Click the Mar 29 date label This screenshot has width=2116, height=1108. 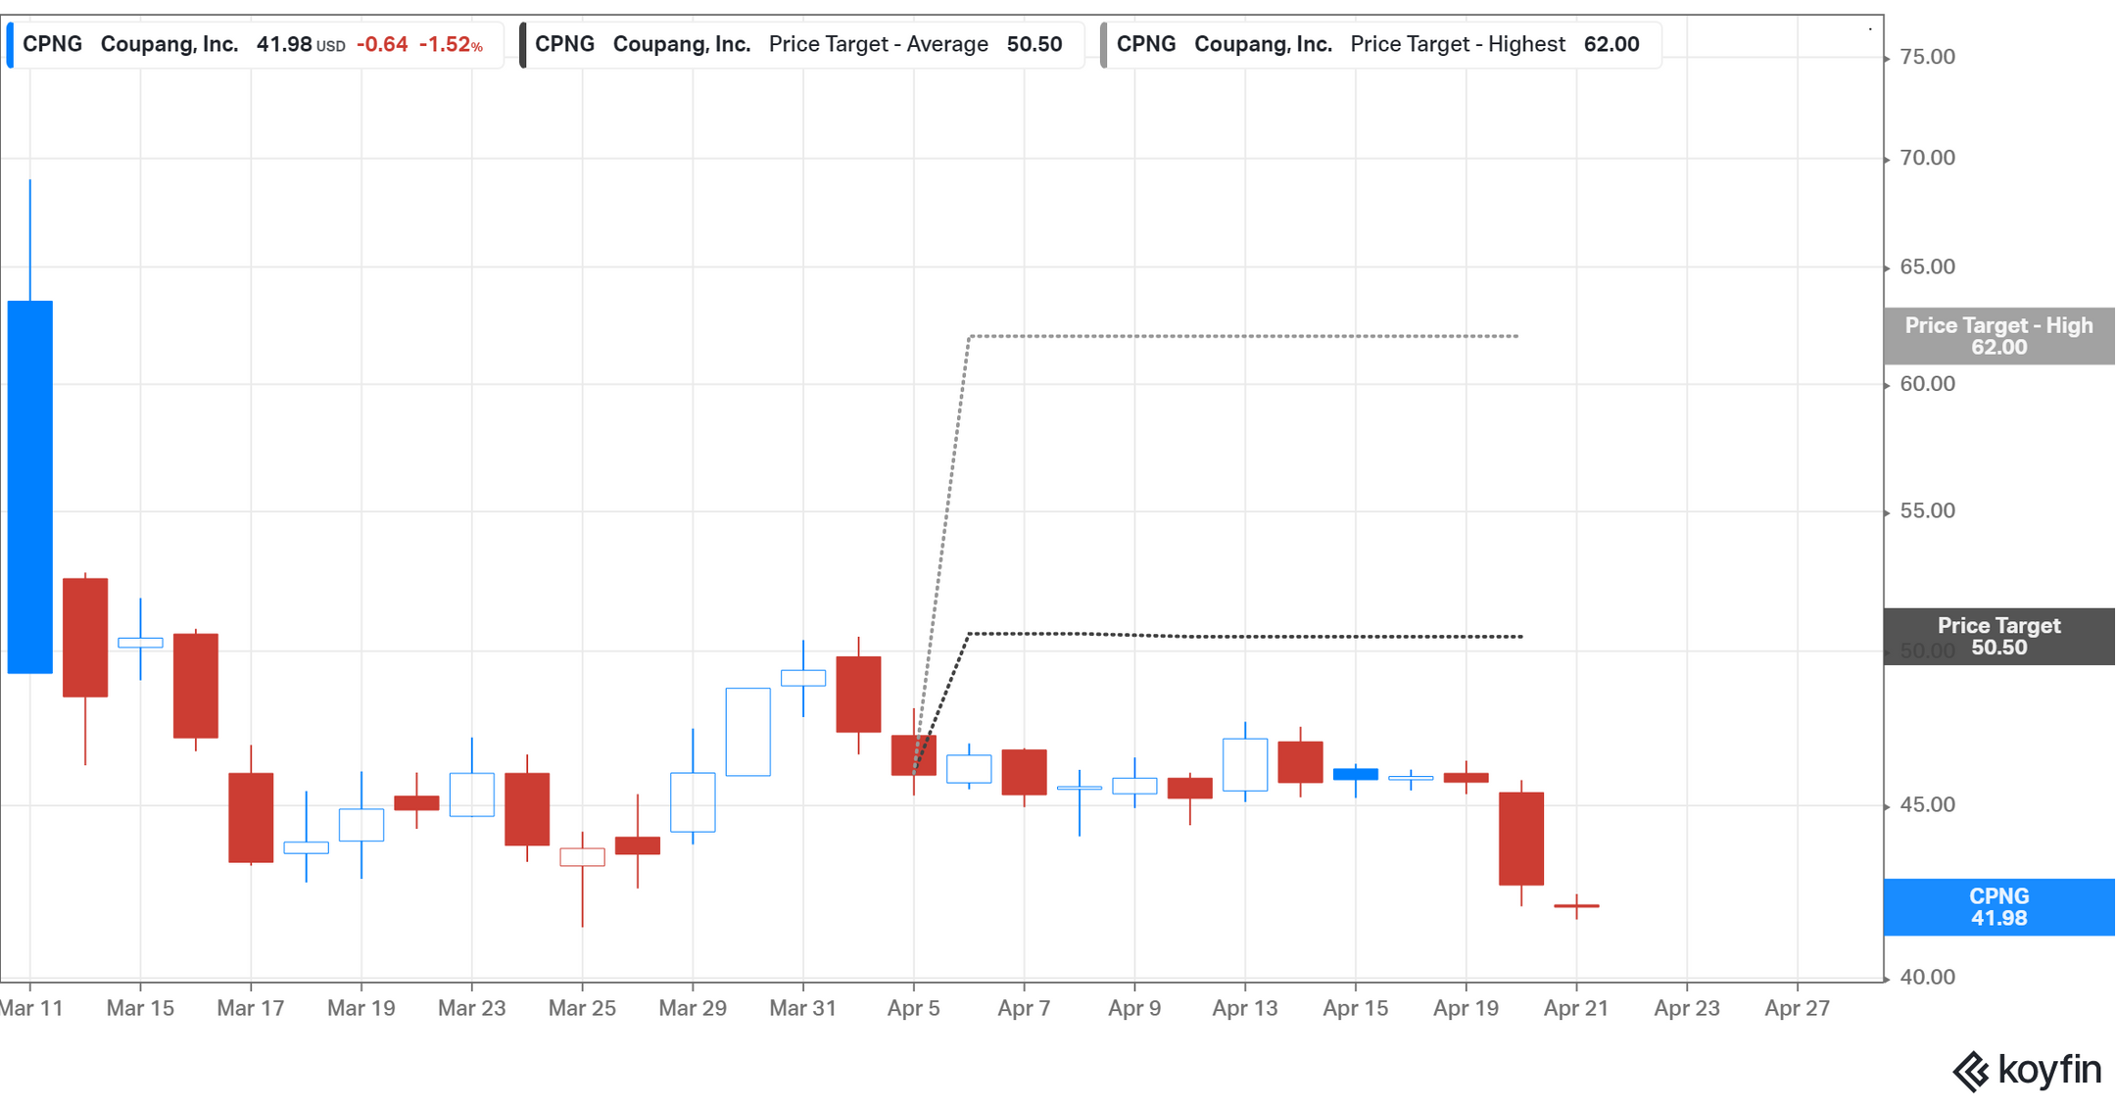(x=693, y=1009)
